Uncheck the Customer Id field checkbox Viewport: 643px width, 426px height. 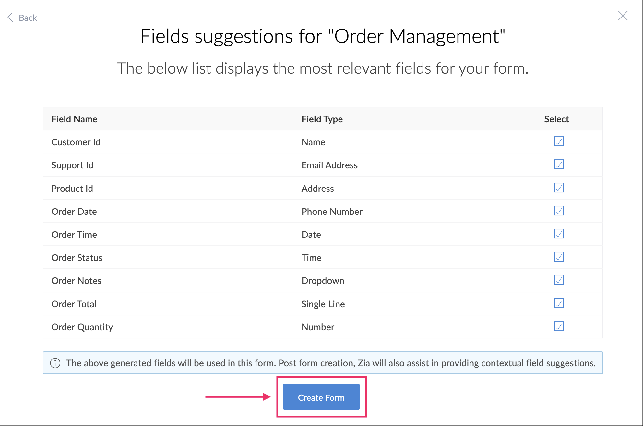coord(559,141)
